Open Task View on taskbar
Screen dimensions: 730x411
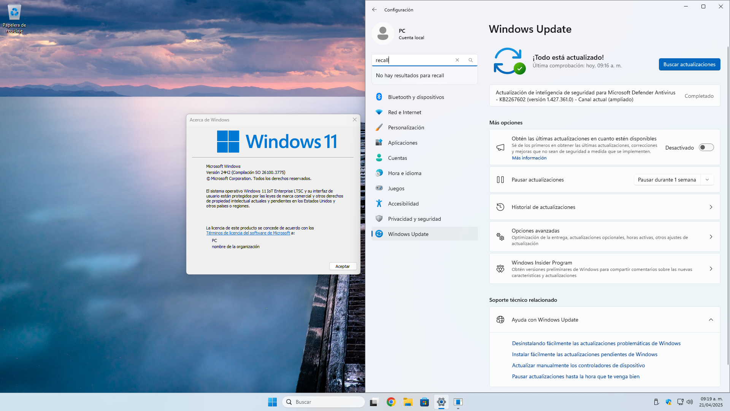[x=374, y=402]
